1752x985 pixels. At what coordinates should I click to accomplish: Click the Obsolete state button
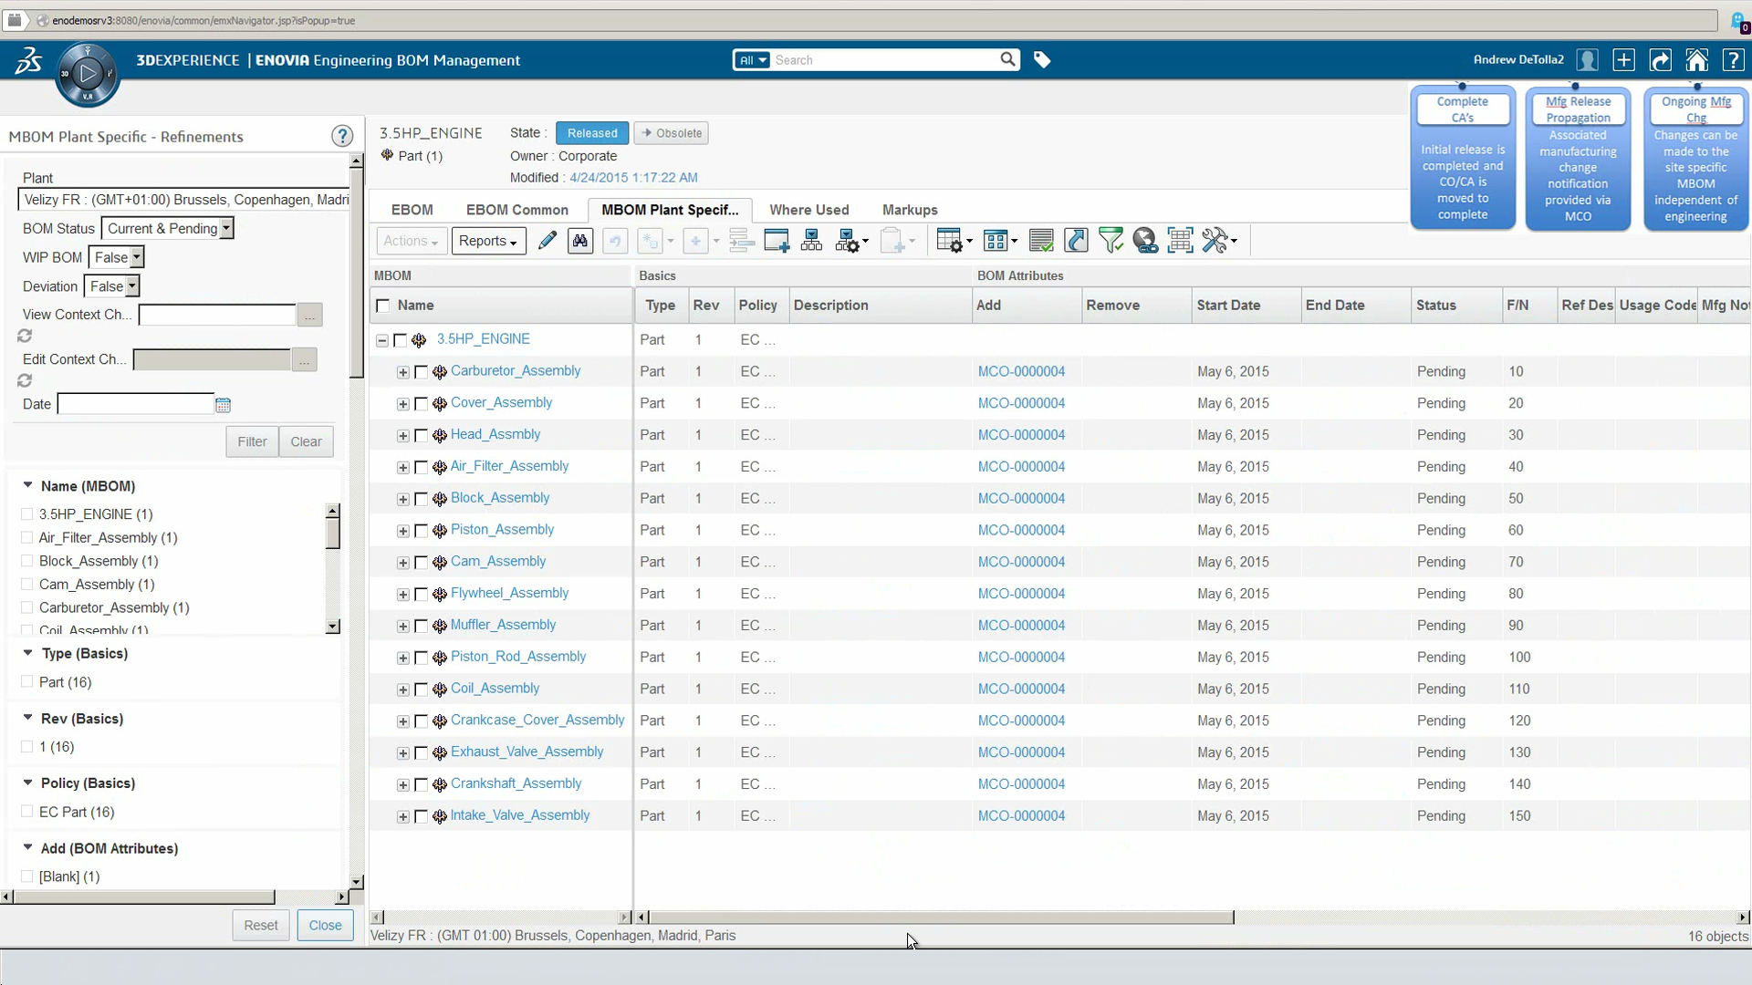[672, 133]
